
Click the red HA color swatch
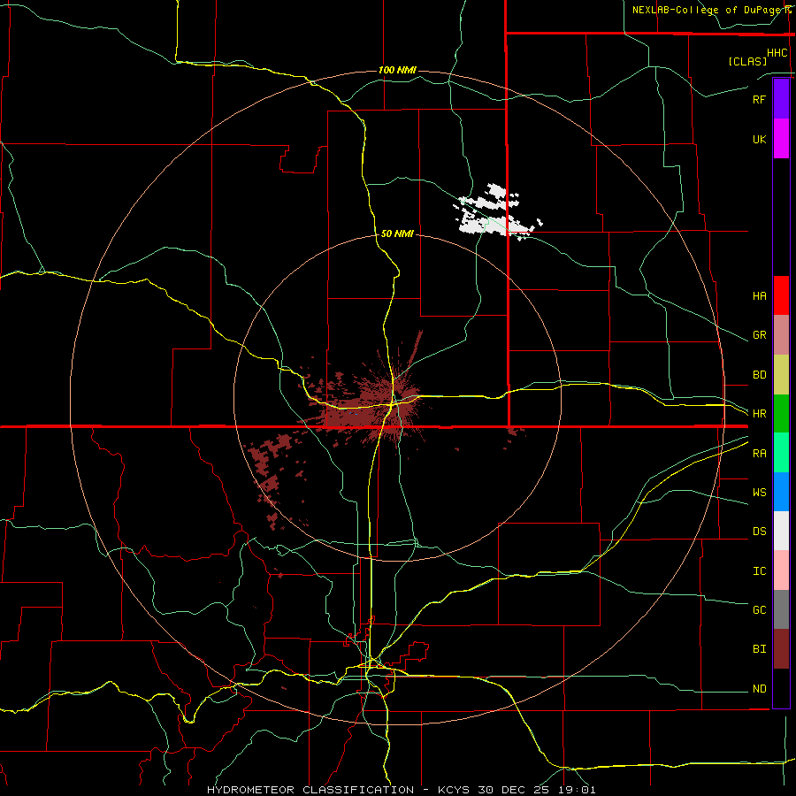[781, 295]
